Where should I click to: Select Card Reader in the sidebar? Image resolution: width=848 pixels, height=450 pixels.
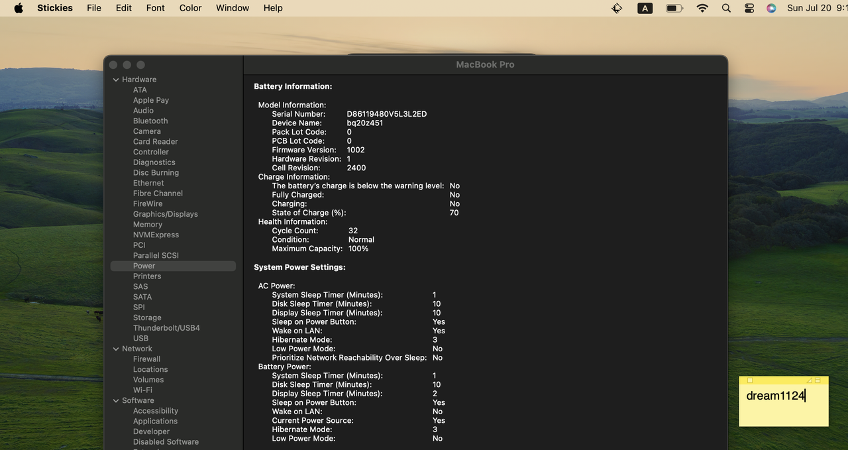click(x=156, y=141)
